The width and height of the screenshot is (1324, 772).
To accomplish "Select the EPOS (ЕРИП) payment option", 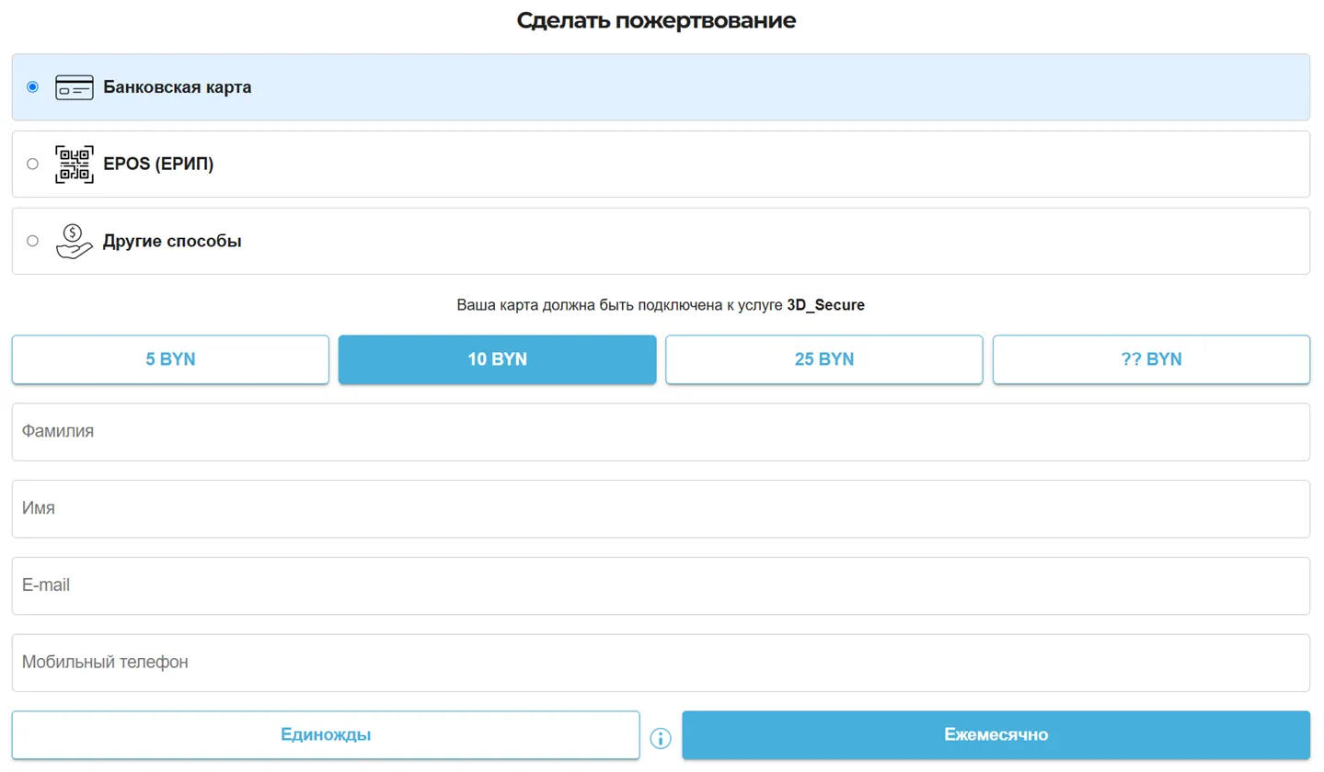I will click(x=32, y=164).
